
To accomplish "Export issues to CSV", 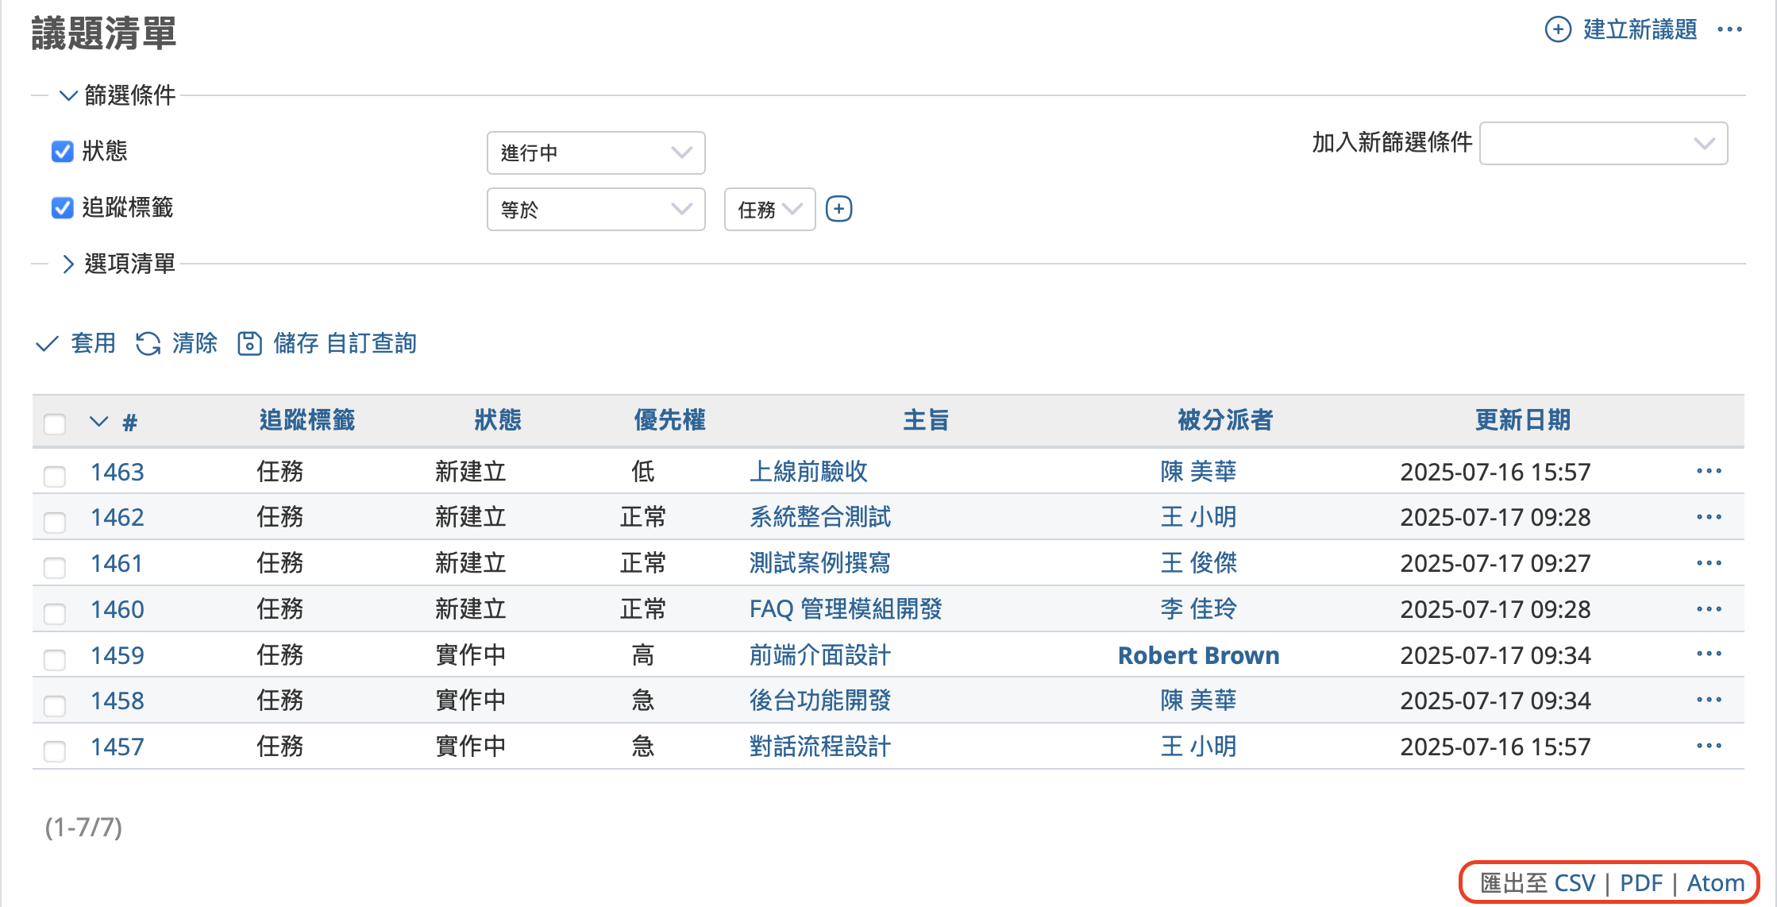I will click(1575, 883).
